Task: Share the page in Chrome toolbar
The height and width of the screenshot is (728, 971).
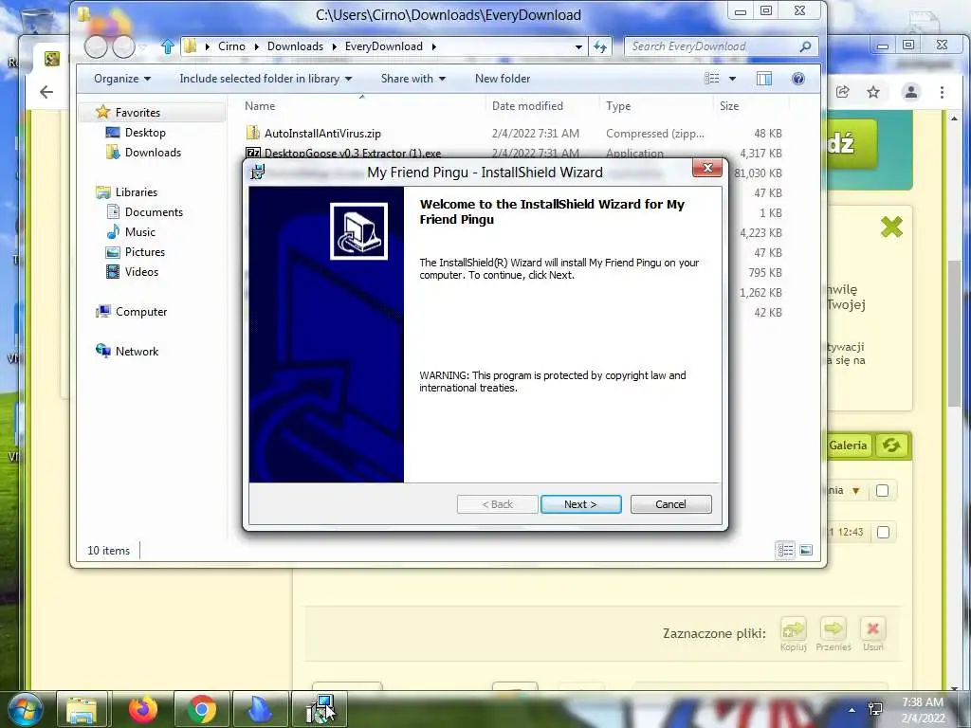Action: pos(842,92)
